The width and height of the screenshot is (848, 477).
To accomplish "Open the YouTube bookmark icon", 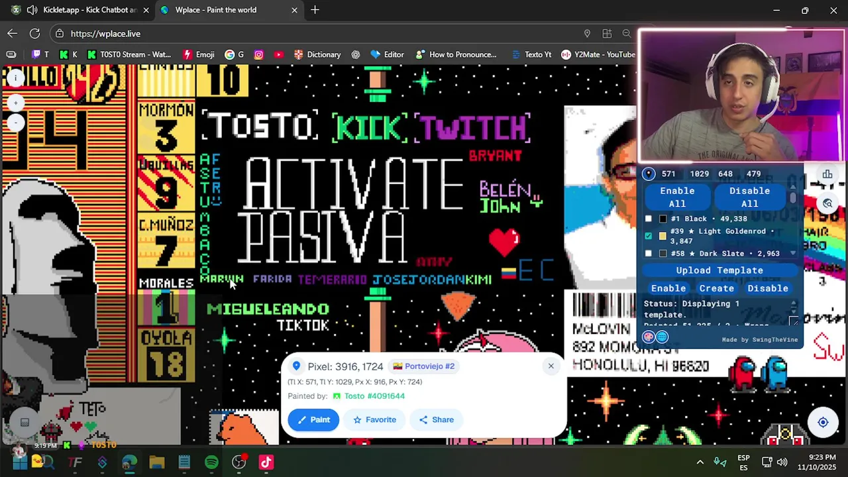I will (x=278, y=54).
